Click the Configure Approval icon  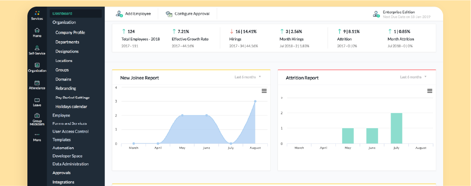pos(169,14)
